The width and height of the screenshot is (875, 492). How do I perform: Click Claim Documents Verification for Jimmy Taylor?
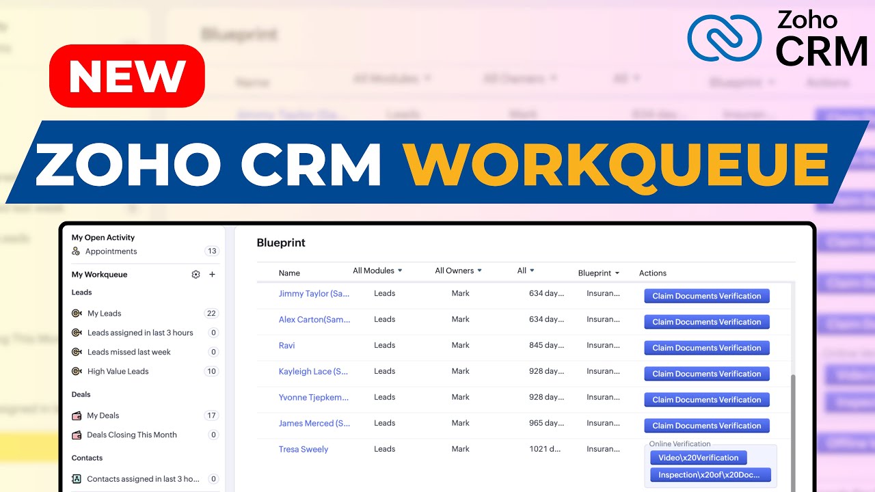click(707, 296)
